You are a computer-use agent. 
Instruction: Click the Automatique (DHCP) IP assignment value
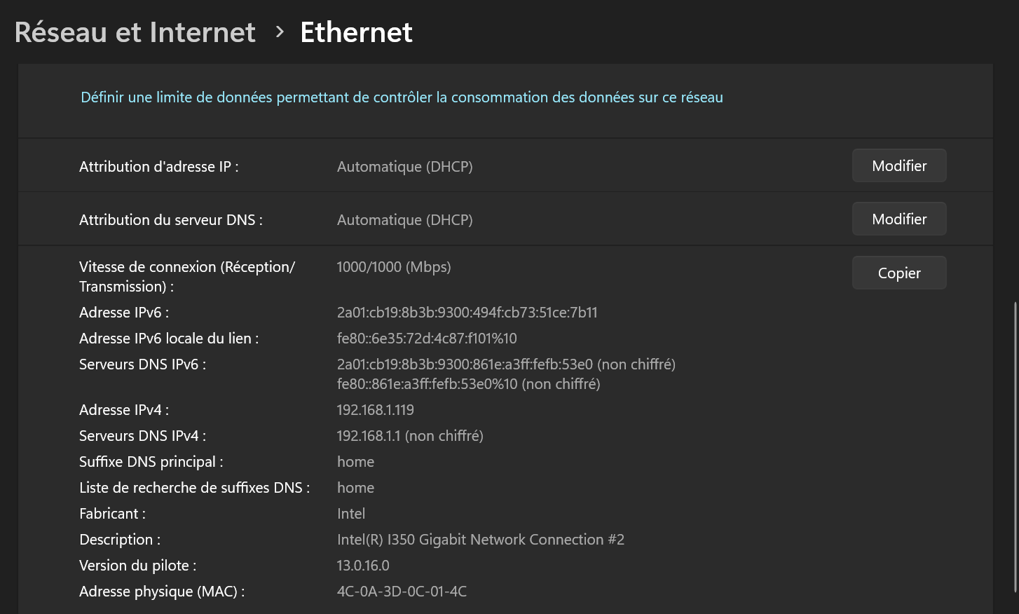click(x=404, y=167)
